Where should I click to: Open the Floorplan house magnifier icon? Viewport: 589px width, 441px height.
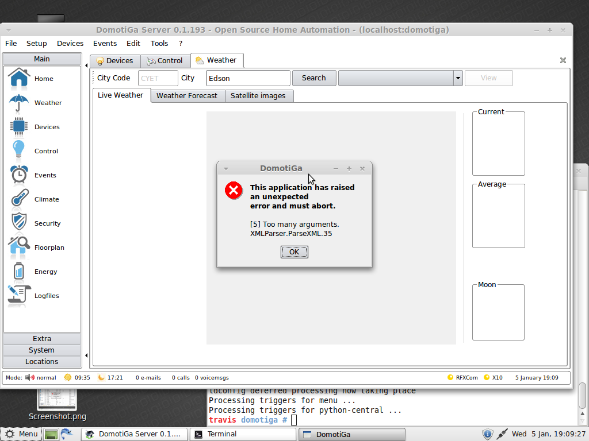click(x=19, y=247)
